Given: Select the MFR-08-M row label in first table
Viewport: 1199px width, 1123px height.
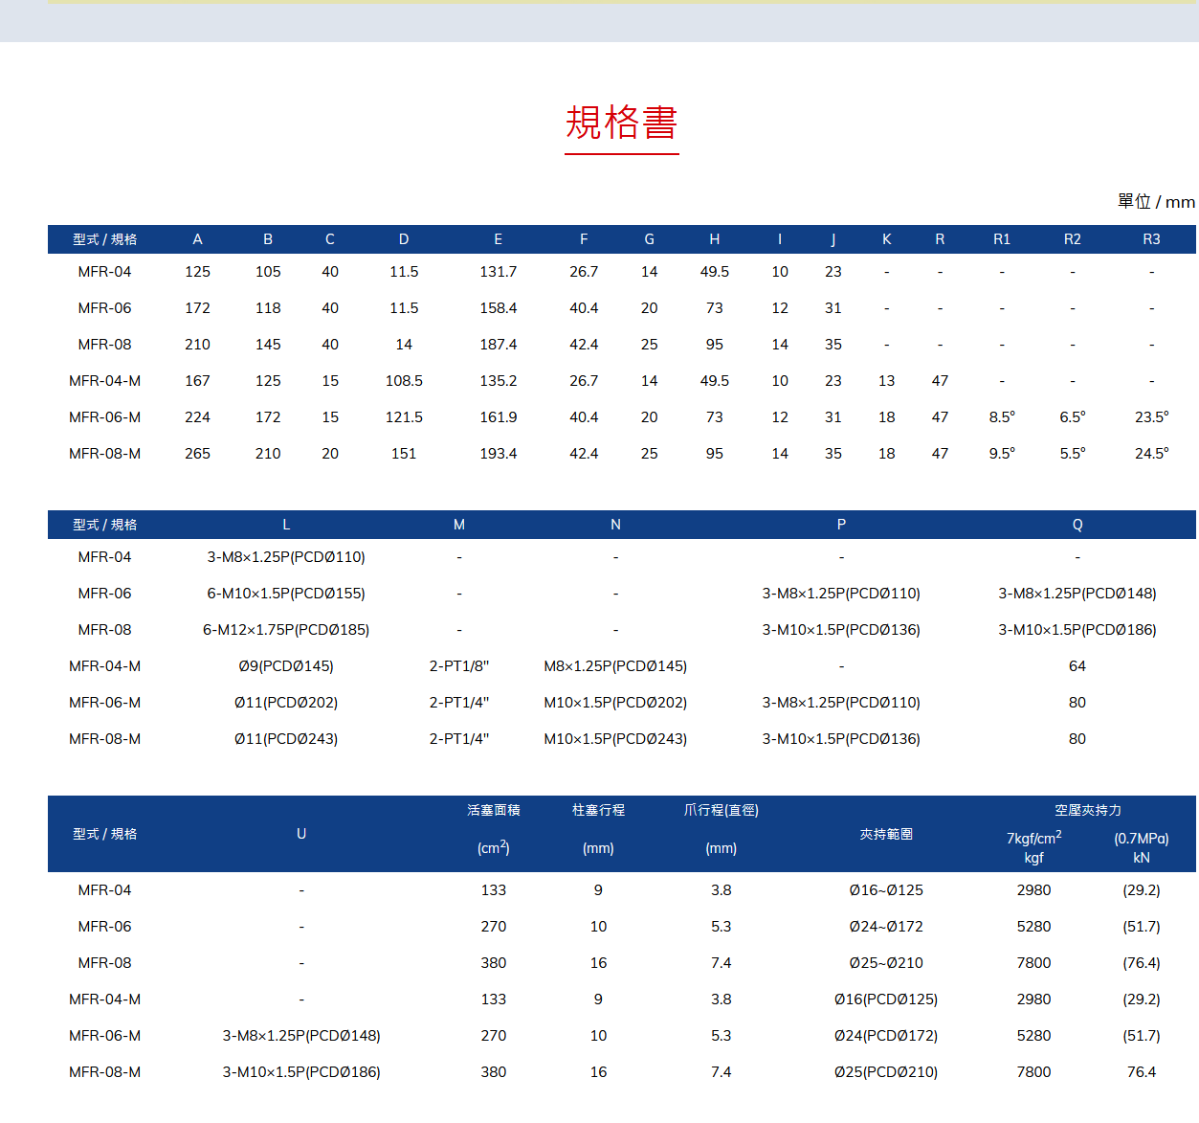Looking at the screenshot, I should point(104,453).
